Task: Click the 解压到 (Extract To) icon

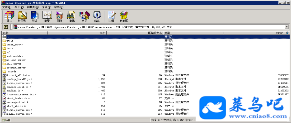Action: [22, 16]
